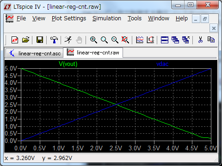Zoom in with the plus magnifier icon
This screenshot has width=222, height=166.
coord(93,40)
